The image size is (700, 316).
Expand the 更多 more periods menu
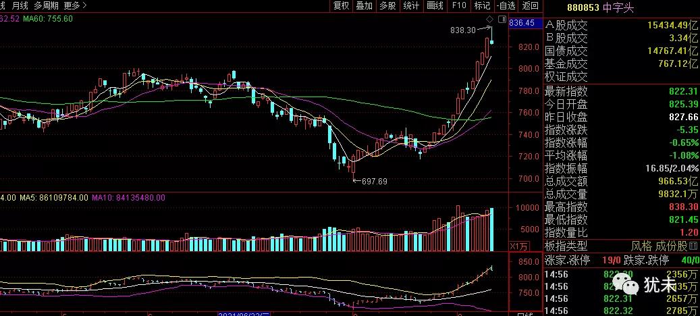click(x=75, y=6)
